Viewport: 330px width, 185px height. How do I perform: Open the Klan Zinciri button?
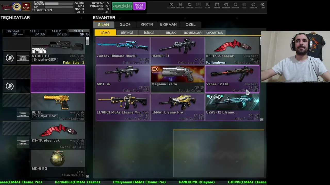pyautogui.click(x=122, y=6)
